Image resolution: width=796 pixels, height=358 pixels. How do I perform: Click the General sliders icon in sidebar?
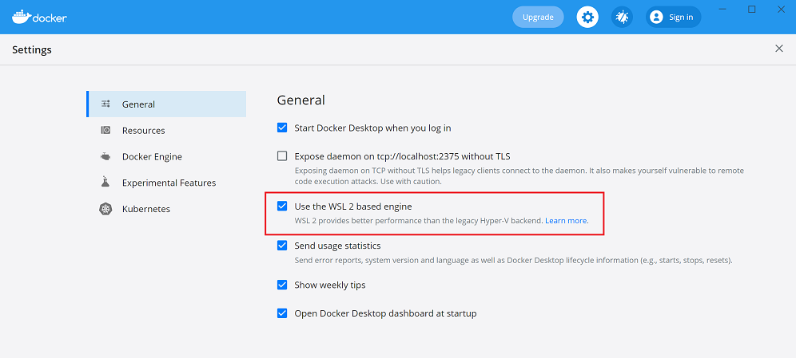pos(105,104)
